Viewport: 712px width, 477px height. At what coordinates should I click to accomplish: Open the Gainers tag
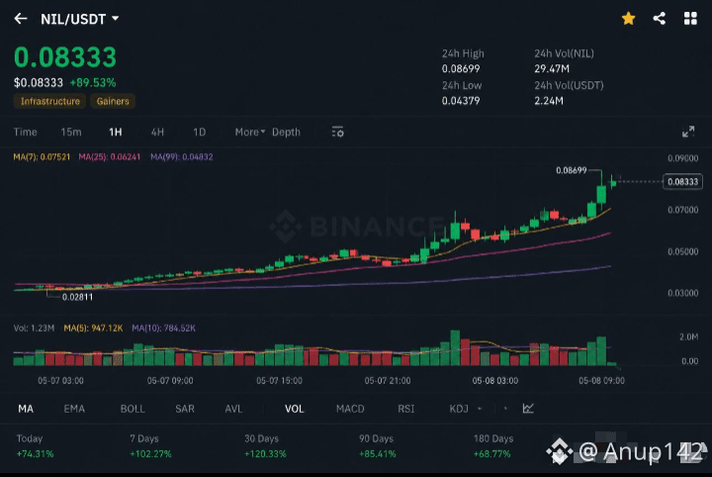click(x=113, y=101)
